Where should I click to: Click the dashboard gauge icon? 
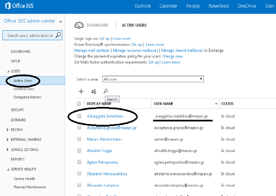[x=79, y=25]
